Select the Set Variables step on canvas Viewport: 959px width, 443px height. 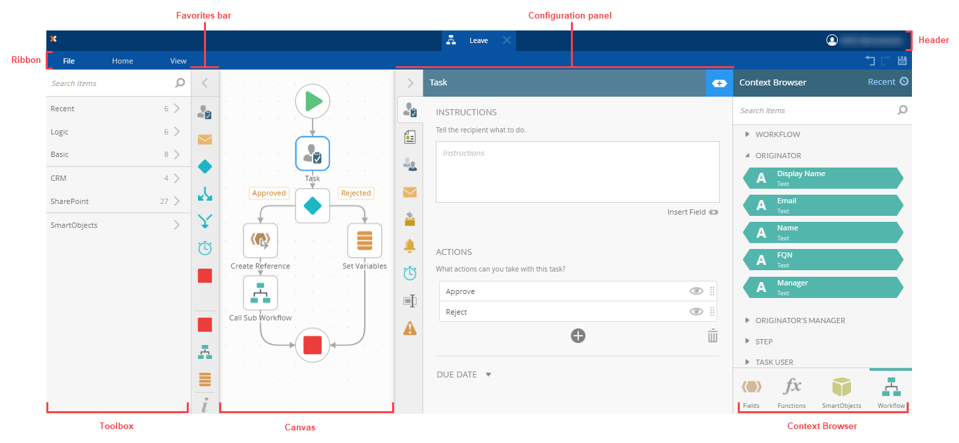364,240
